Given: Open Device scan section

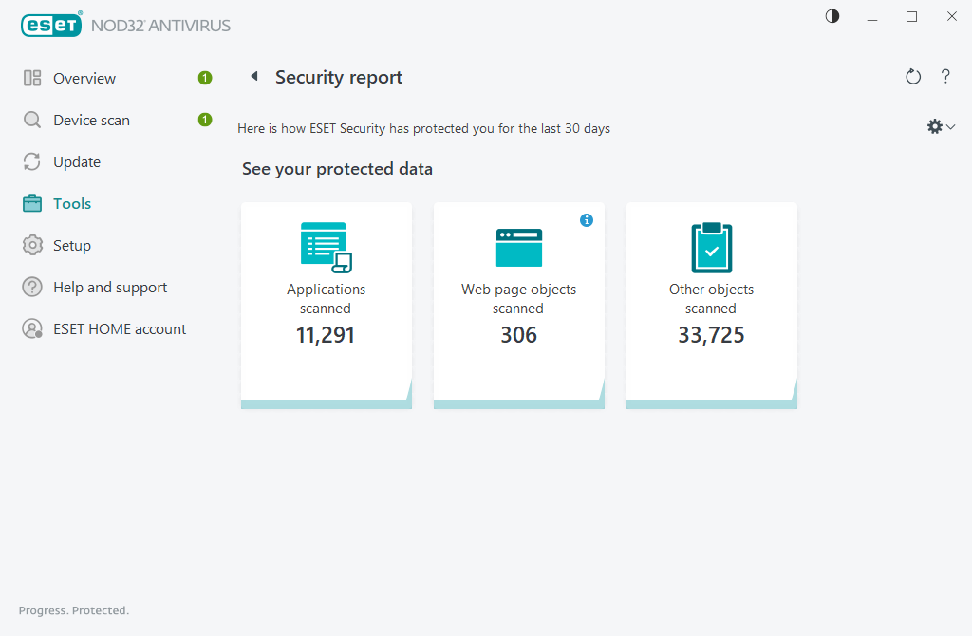Looking at the screenshot, I should coord(92,121).
